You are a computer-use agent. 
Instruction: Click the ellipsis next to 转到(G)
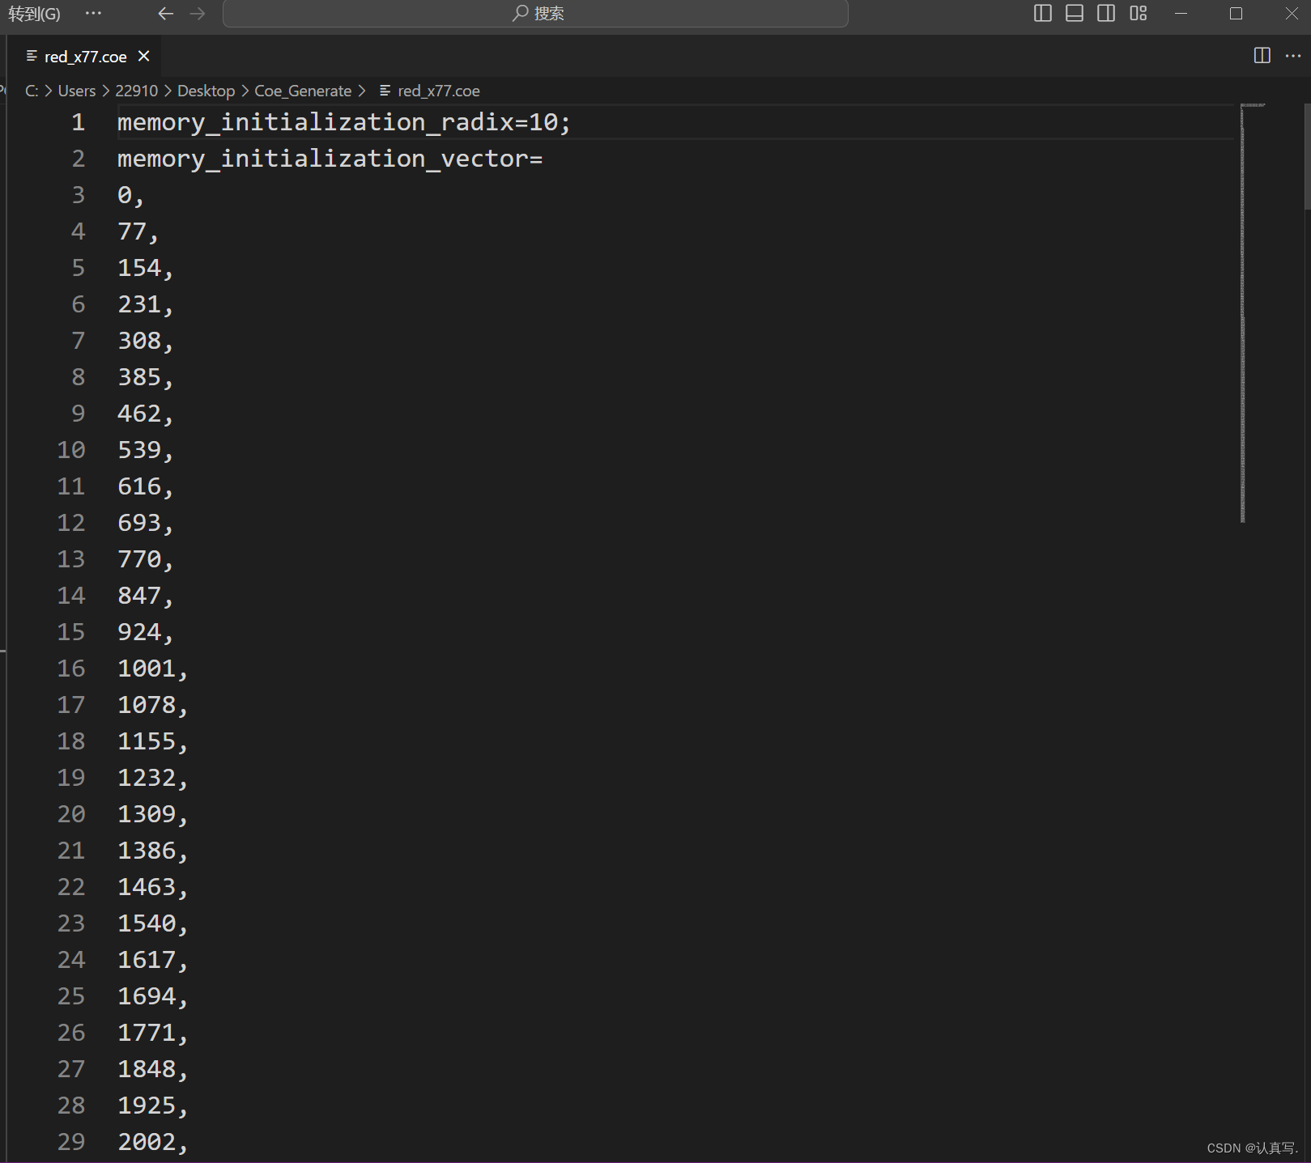tap(93, 14)
